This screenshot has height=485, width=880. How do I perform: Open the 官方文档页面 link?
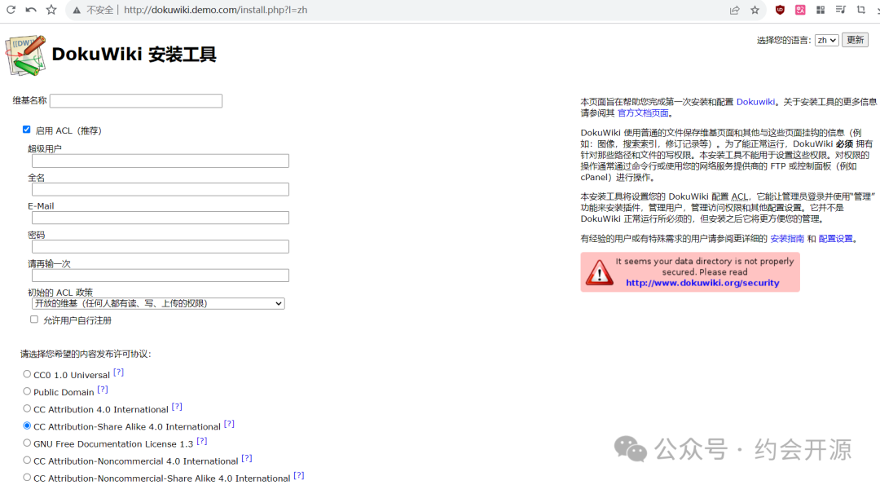pyautogui.click(x=643, y=112)
